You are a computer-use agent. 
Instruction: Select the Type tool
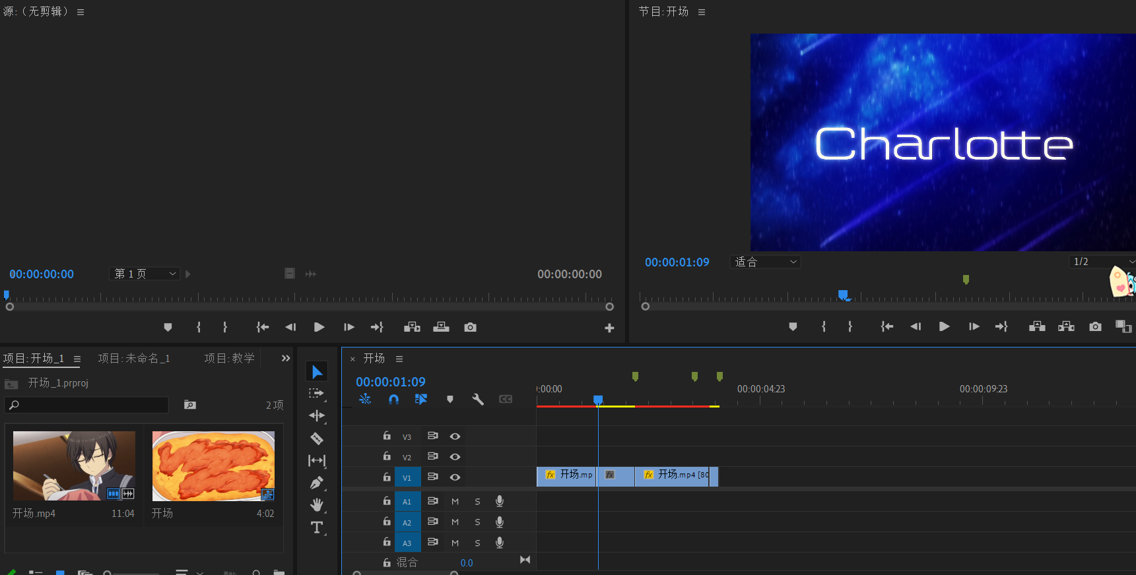coord(317,528)
